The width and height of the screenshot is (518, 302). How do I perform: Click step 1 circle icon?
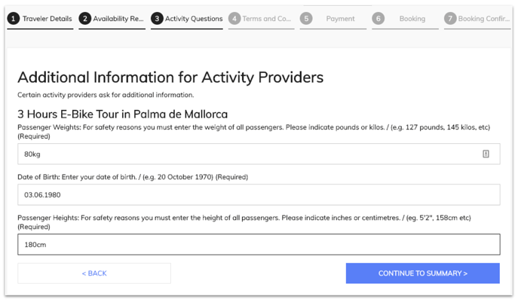tap(14, 19)
